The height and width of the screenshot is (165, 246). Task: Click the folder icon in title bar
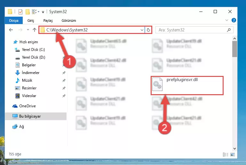pyautogui.click(x=10, y=12)
